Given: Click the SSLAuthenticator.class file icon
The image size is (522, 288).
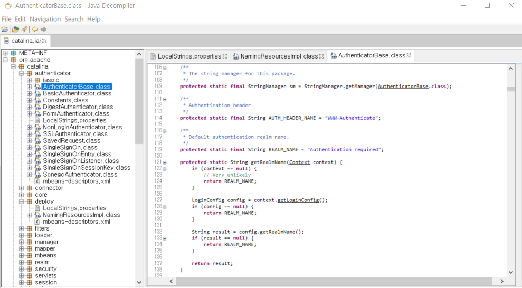Looking at the screenshot, I should click(x=37, y=134).
